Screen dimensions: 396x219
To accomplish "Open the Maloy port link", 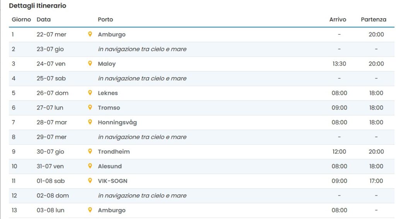I will click(107, 64).
